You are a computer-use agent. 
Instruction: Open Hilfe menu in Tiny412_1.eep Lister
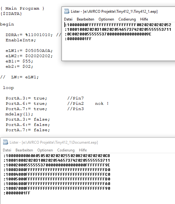point(144,19)
